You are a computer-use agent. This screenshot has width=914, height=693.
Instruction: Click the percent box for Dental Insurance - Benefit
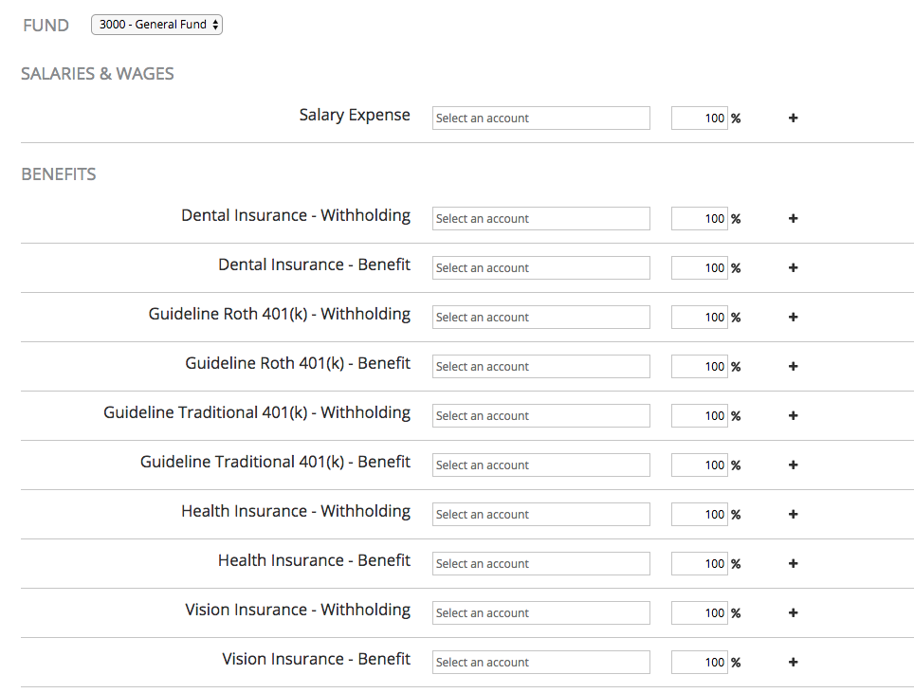700,267
